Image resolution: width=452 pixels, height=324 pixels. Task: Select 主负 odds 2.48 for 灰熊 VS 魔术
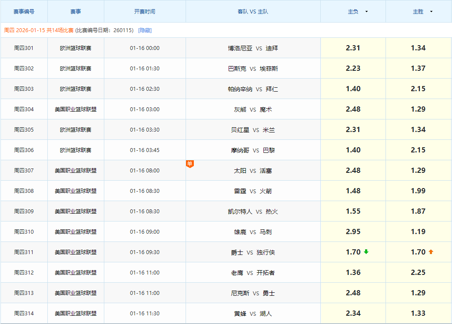[x=353, y=109]
